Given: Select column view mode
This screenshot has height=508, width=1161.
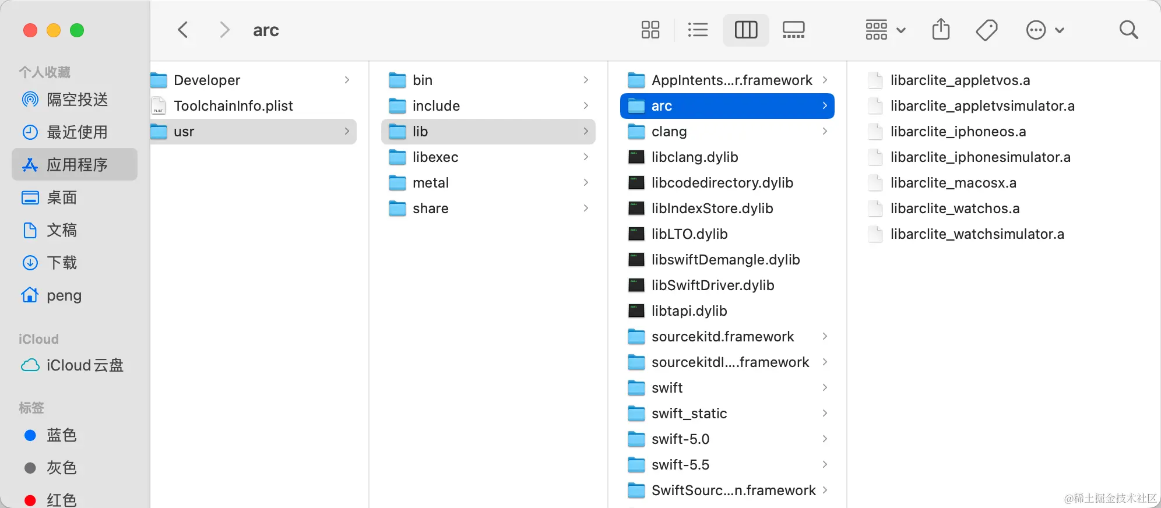Looking at the screenshot, I should pos(746,30).
